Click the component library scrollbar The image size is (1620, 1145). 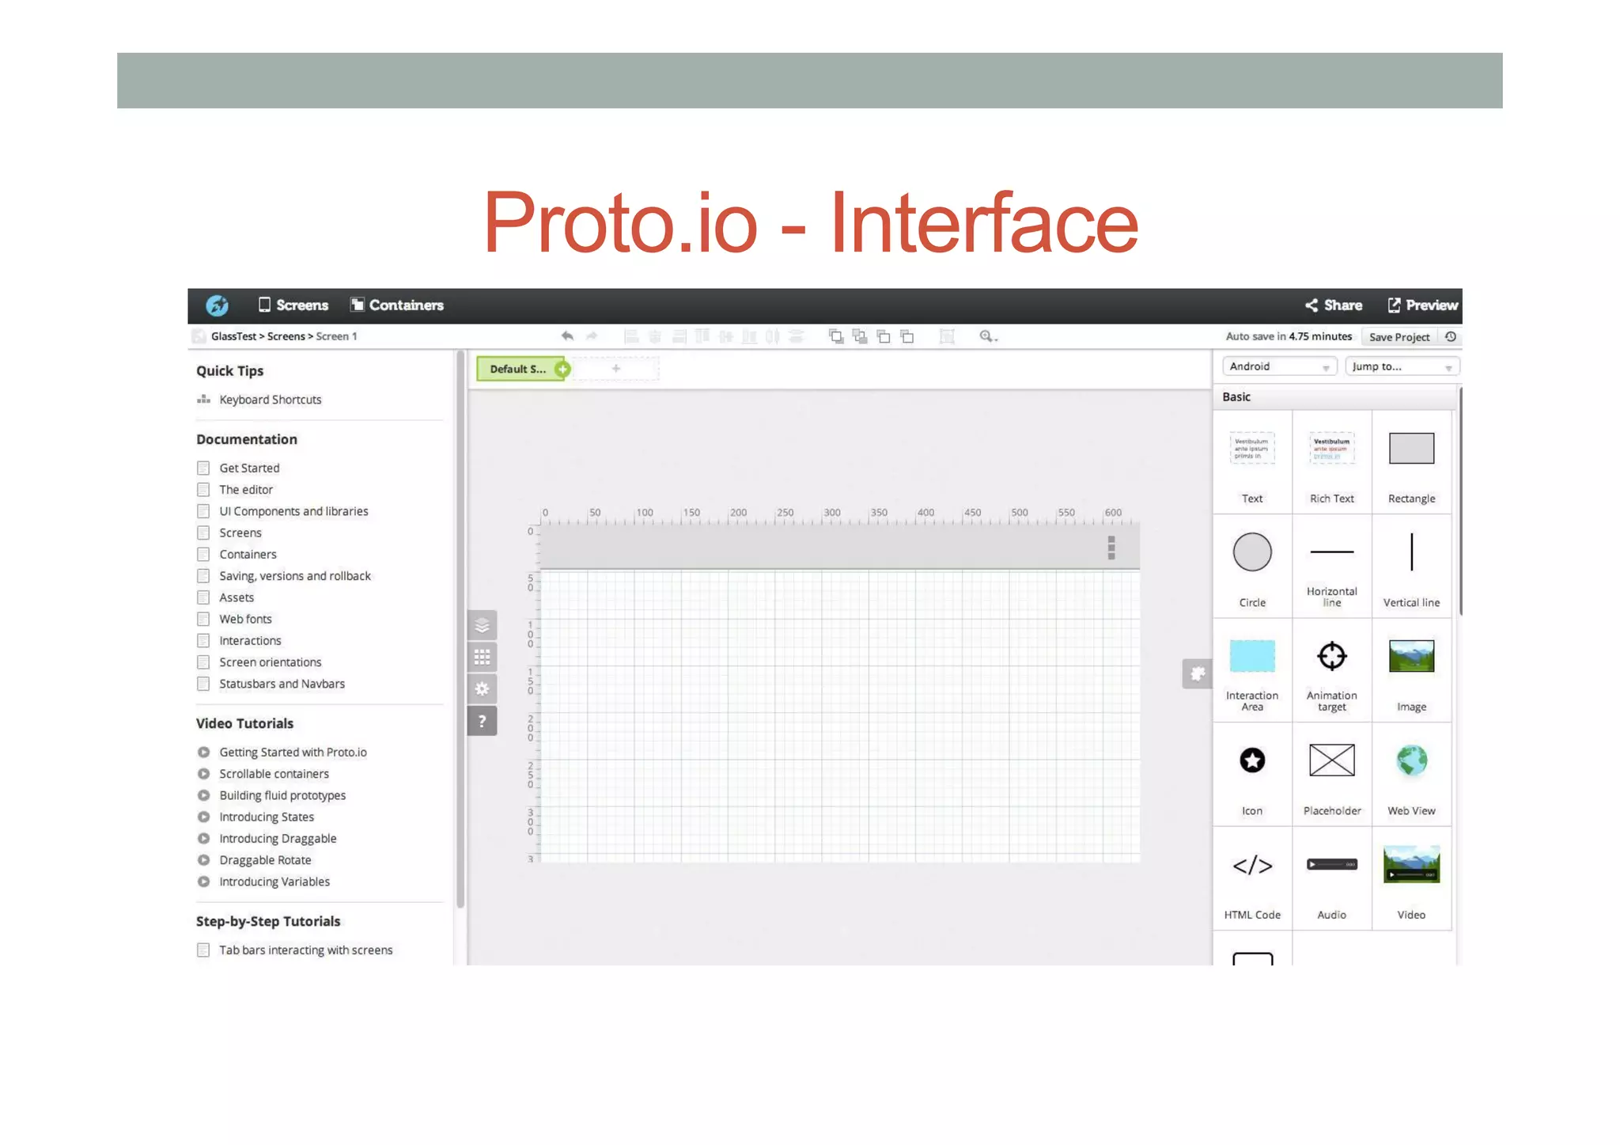pyautogui.click(x=1459, y=500)
